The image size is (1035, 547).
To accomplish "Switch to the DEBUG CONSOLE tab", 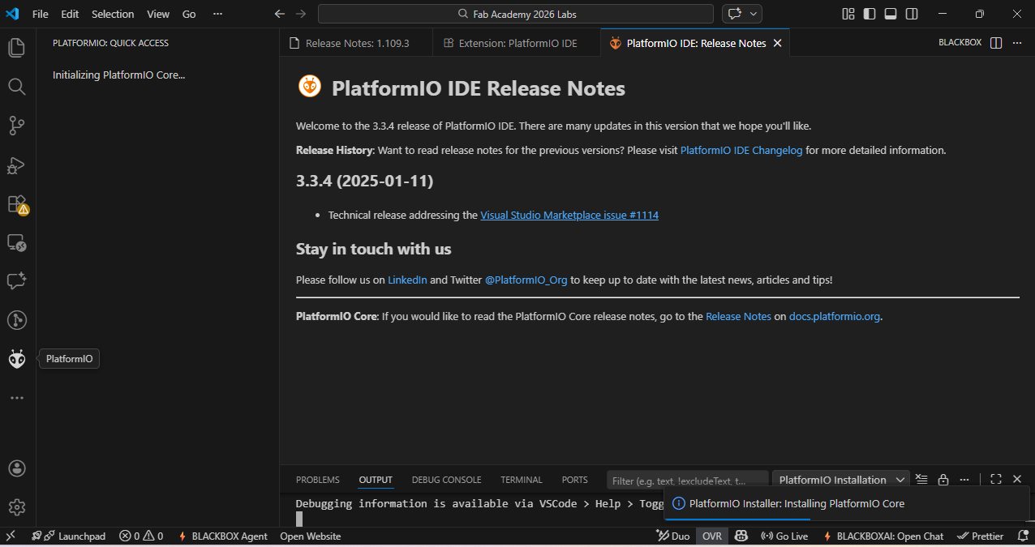I will (x=446, y=480).
